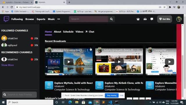
Task: Open File Explorer from taskbar
Action: pyautogui.click(x=77, y=102)
